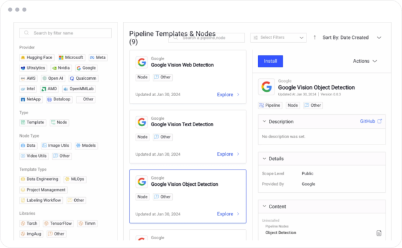Open Object Detection node document icon
Screen dimensions: 402x248
[x=379, y=233]
